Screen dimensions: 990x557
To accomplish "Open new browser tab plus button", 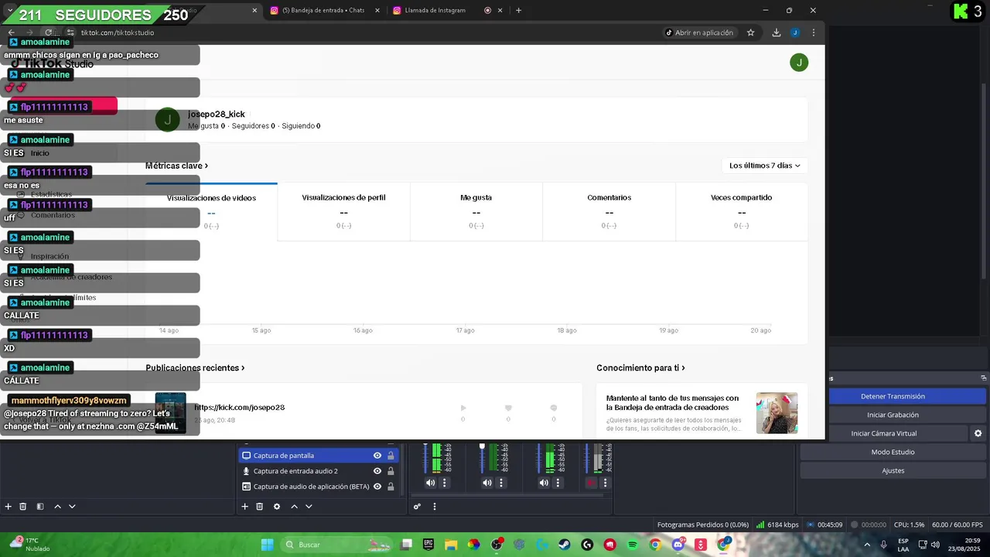I will coord(518,11).
